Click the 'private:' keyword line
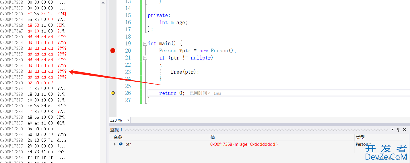This screenshot has width=410, height=163. 159,15
